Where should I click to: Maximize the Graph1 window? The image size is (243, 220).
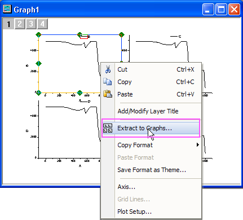tap(221, 9)
